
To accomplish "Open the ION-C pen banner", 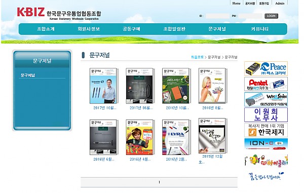I will click(x=266, y=144).
